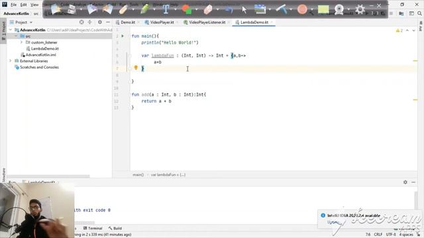The height and width of the screenshot is (238, 424).
Task: Select the Text tool in annotation bar
Action: (x=166, y=9)
